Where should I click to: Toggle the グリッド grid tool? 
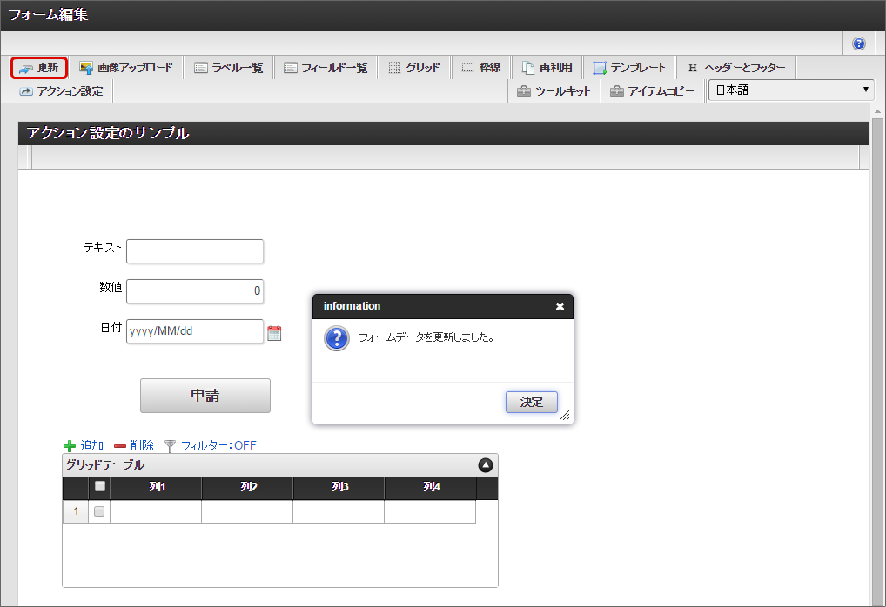(413, 68)
